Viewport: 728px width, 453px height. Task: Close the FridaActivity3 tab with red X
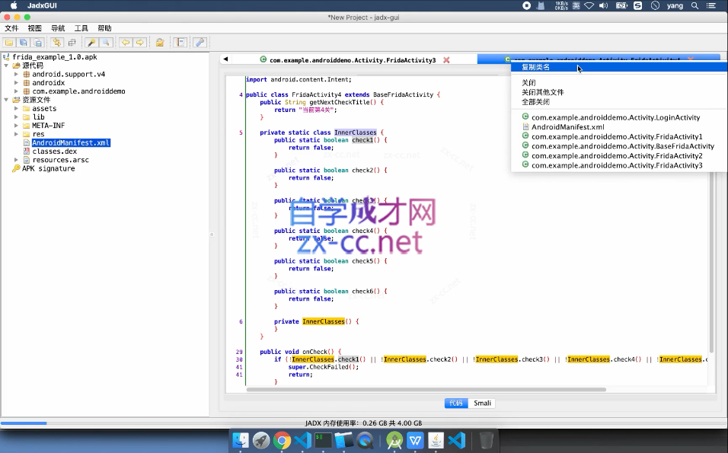[x=446, y=60]
